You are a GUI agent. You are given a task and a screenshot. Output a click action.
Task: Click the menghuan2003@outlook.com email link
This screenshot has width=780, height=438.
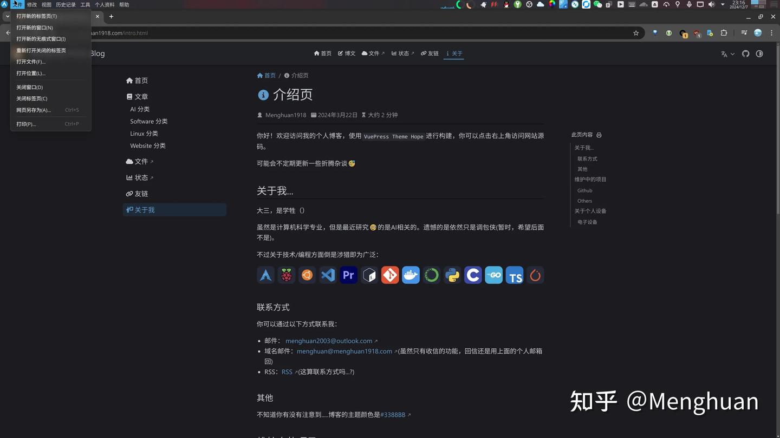click(328, 341)
